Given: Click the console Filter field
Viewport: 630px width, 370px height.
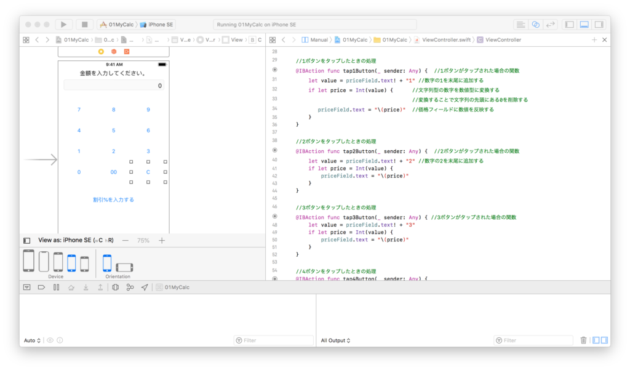Looking at the screenshot, I should (532, 340).
